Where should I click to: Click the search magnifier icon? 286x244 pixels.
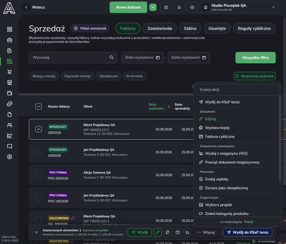[x=112, y=57]
